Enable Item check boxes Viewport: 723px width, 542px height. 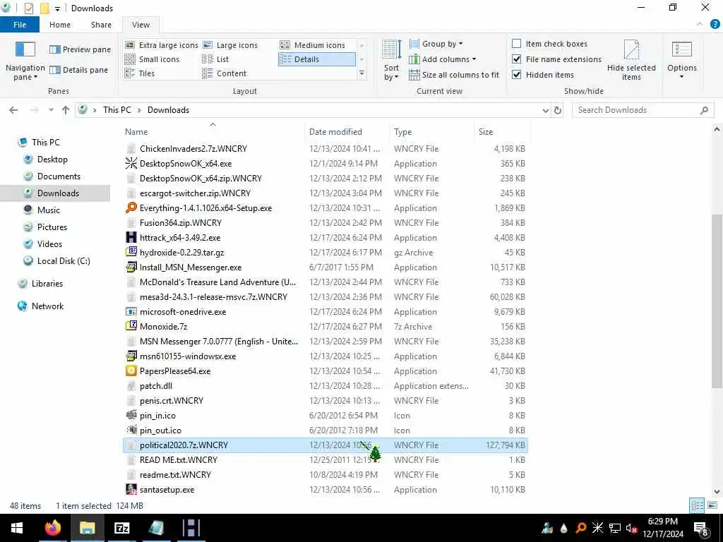click(x=516, y=44)
